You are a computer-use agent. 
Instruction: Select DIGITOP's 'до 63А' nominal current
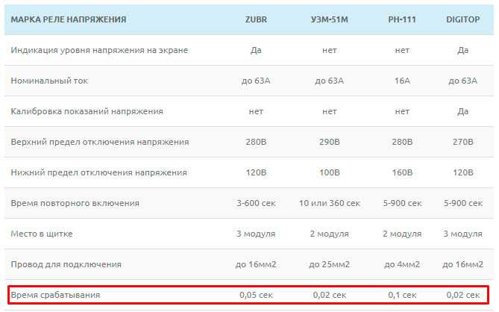click(462, 81)
